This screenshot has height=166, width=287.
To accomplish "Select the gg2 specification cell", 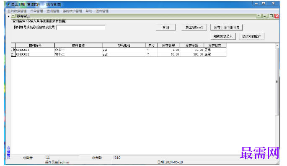I will tap(124, 54).
